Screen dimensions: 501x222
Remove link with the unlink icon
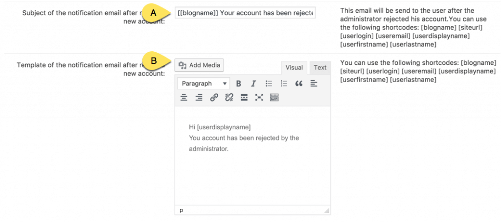tap(229, 98)
